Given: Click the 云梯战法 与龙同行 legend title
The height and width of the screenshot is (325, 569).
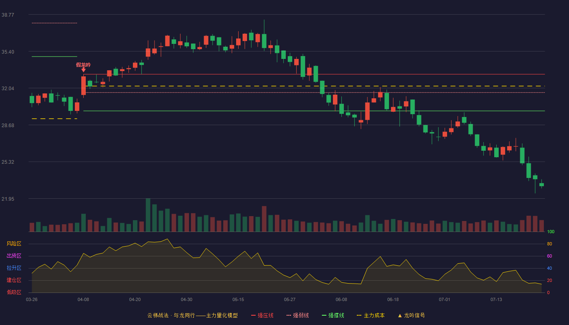Looking at the screenshot, I should [x=192, y=315].
